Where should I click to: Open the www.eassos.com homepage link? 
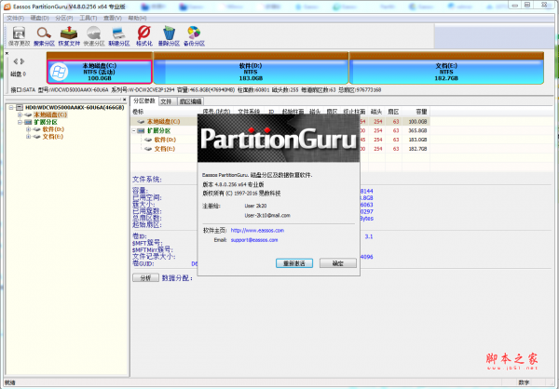point(255,230)
